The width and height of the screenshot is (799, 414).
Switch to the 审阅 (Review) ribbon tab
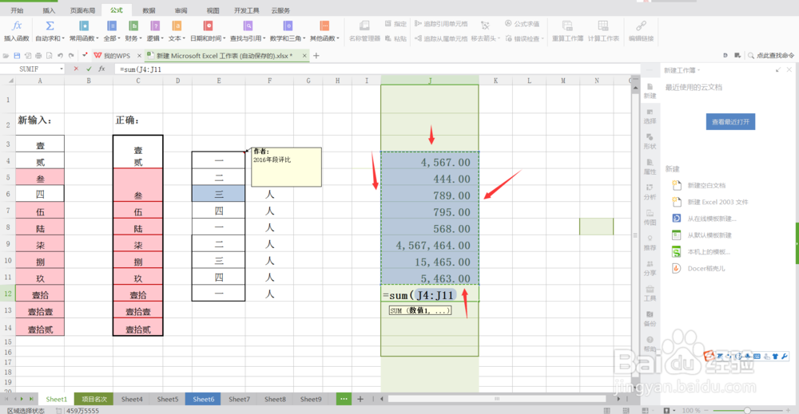(181, 10)
